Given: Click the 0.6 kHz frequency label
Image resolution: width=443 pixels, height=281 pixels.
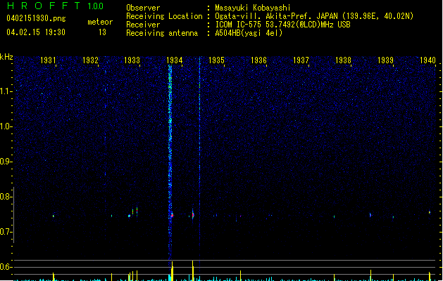Looking at the screenshot, I should pos(6,267).
